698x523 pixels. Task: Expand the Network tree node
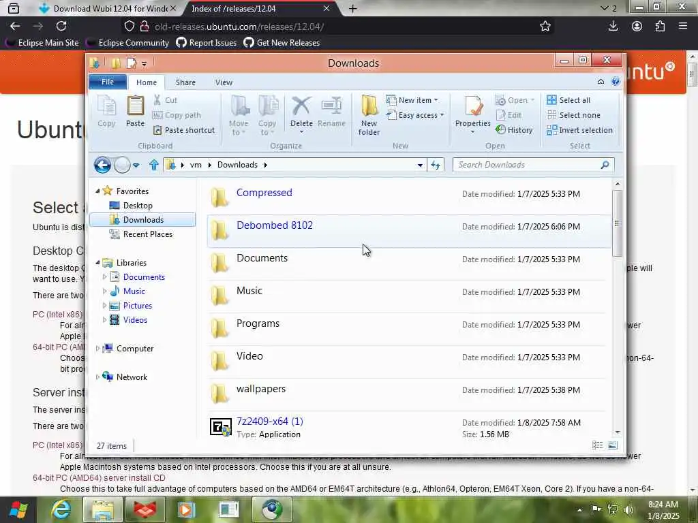click(98, 377)
